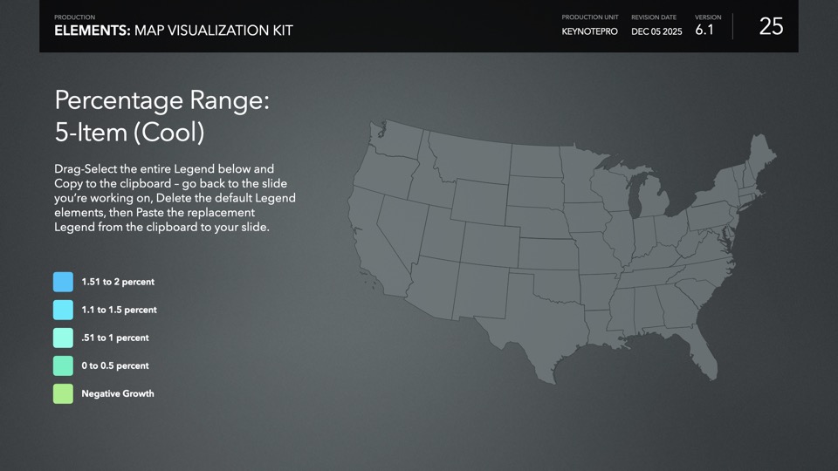Click the KEYNOTEPRO production unit text

click(589, 31)
